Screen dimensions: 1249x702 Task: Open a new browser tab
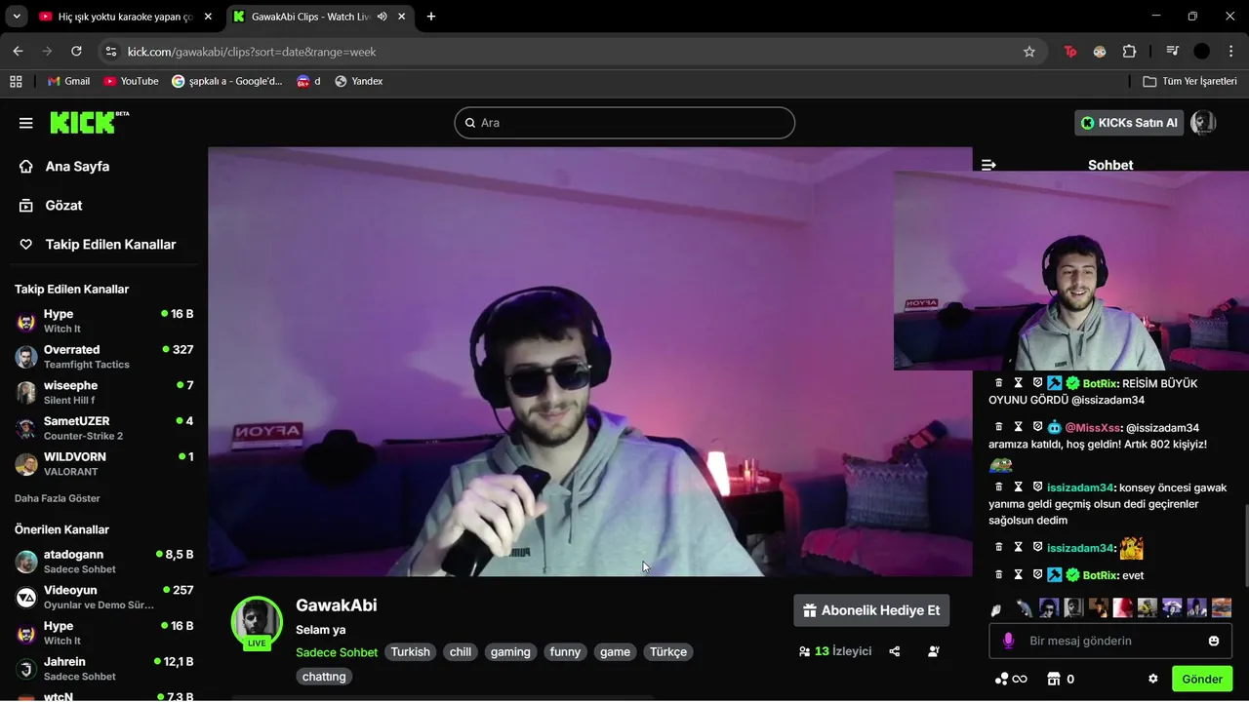[x=431, y=17]
